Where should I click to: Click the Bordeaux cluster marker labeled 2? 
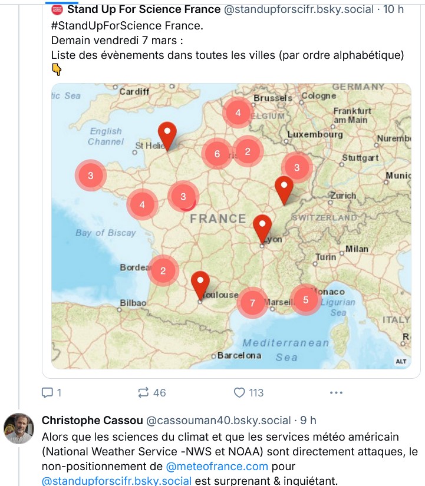click(x=163, y=270)
